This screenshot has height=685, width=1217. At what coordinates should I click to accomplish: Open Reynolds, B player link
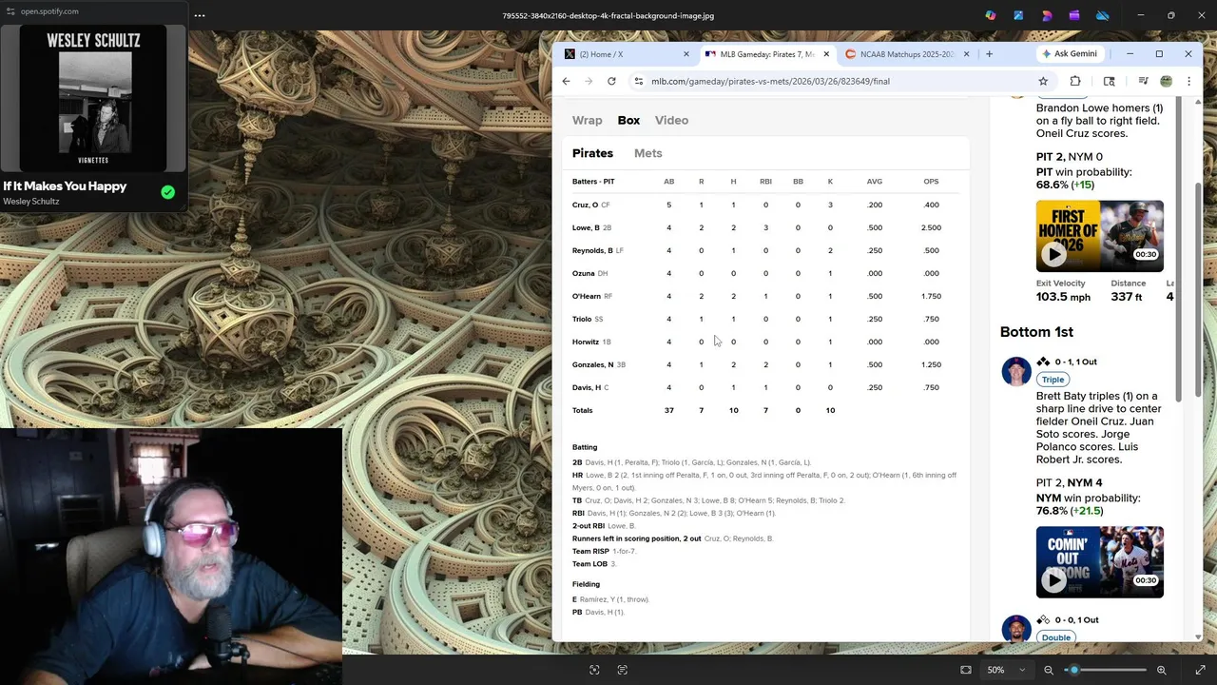tap(592, 250)
